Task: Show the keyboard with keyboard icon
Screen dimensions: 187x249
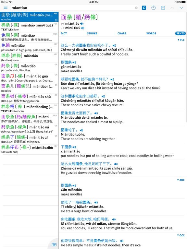Action: click(54, 244)
